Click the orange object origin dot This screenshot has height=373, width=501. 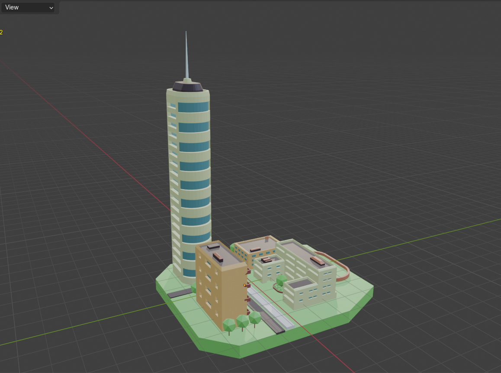click(244, 285)
